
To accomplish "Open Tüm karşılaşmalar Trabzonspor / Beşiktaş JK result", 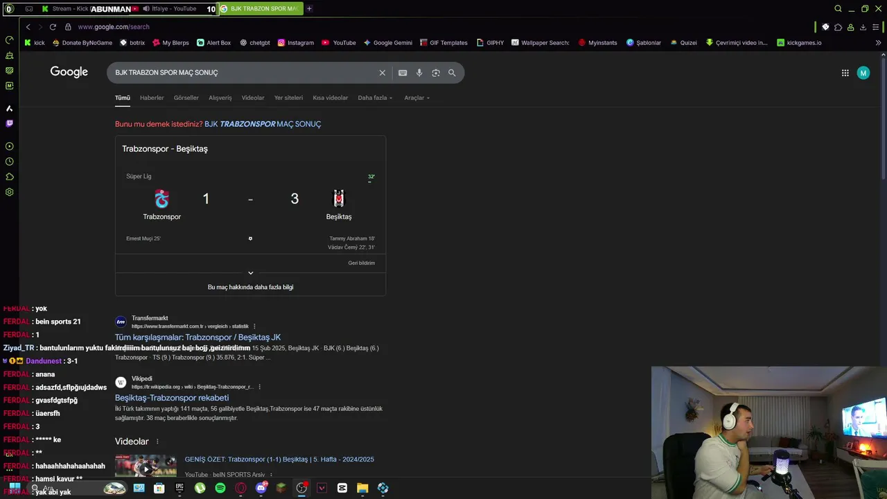I will click(197, 338).
